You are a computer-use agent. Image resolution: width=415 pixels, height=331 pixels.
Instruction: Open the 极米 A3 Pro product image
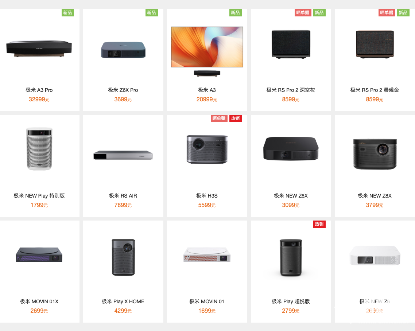[x=39, y=48]
